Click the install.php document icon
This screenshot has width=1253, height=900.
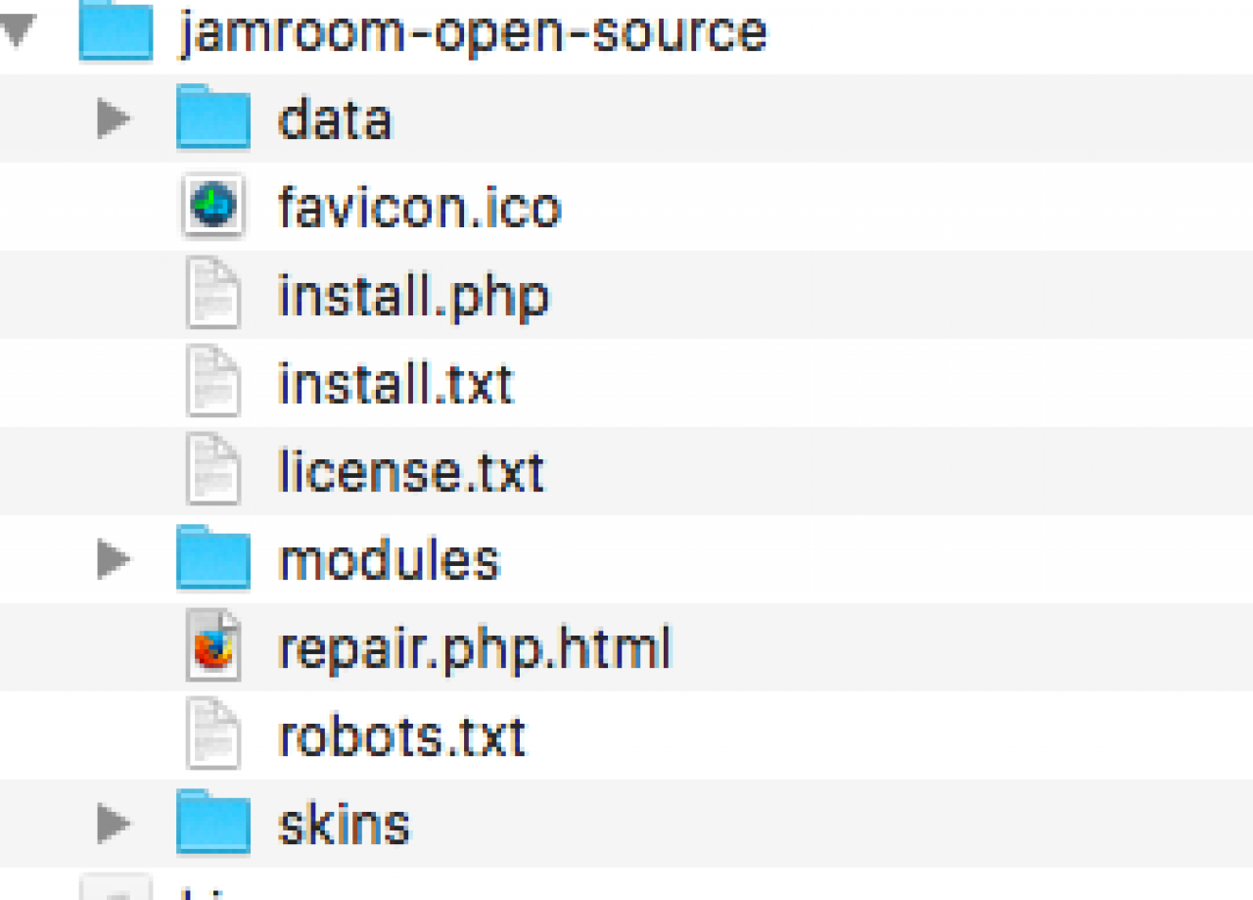point(213,295)
